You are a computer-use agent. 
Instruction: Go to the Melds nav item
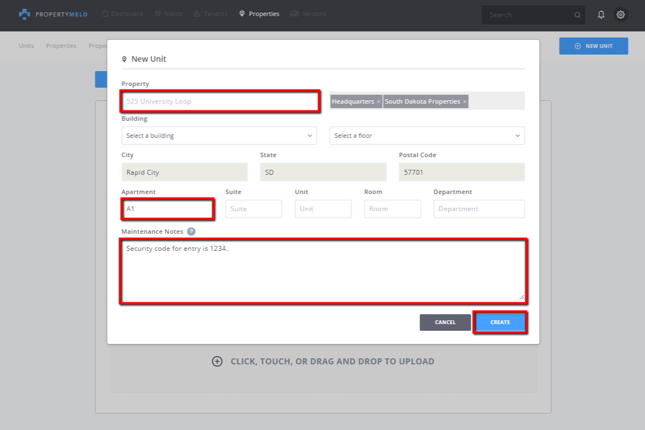click(168, 14)
